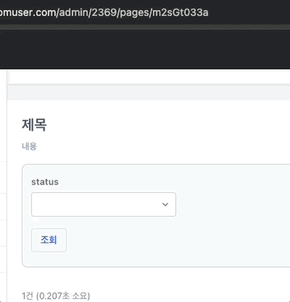
Task: Click the muser.com domain in the address bar
Action: (28, 13)
